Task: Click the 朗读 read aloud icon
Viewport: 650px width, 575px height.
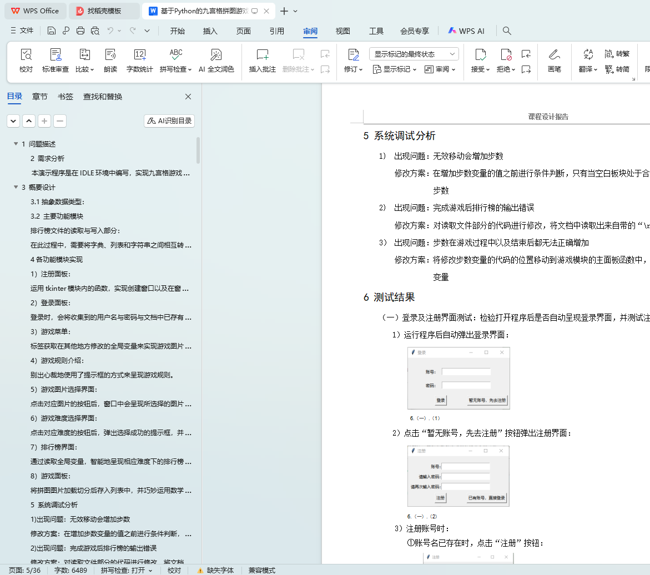Action: click(110, 55)
